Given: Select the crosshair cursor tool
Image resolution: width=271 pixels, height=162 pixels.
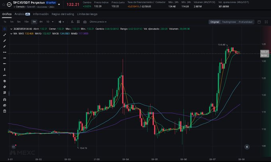Looking at the screenshot, I should coord(5,29).
